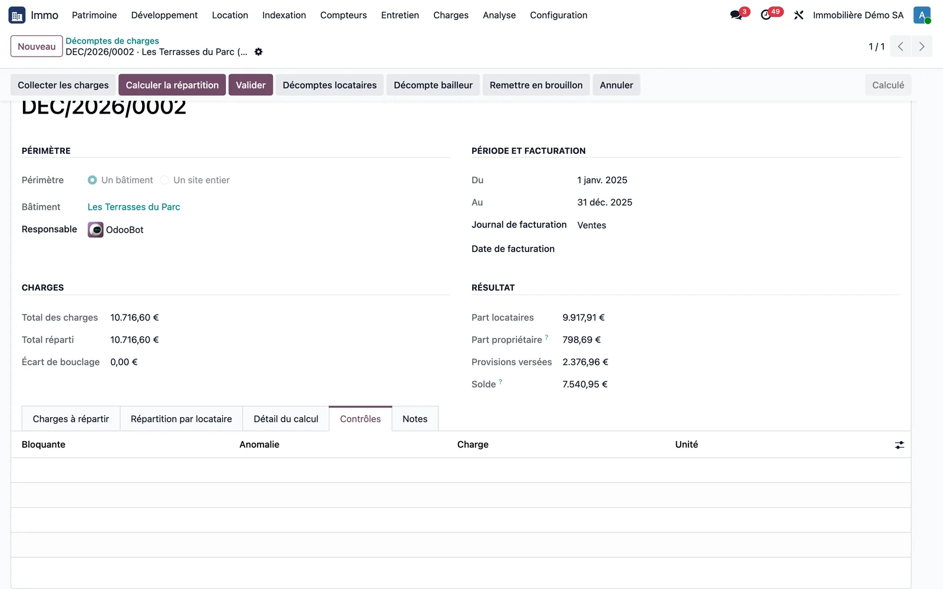Click the Calculé status indicator
Viewport: 943px width, 589px height.
(888, 85)
